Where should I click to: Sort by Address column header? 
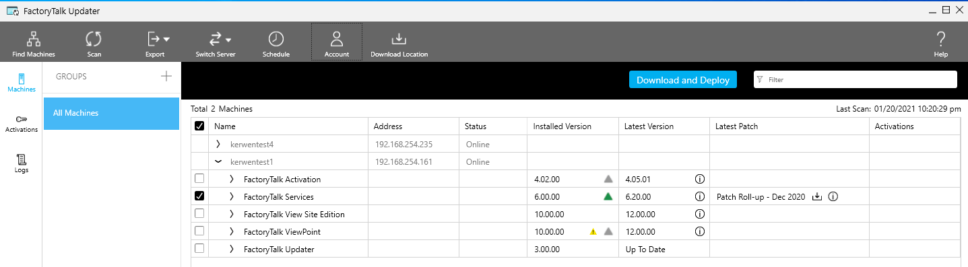coord(414,126)
